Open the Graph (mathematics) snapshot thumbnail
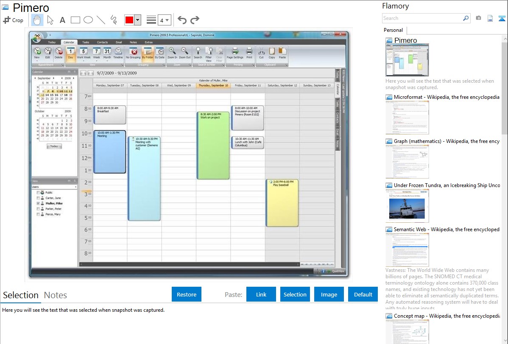 coord(407,162)
